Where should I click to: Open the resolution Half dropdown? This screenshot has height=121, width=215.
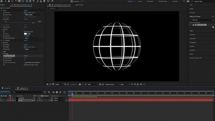[x=93, y=84]
